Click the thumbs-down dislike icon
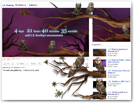This screenshot has width=134, height=103. (x=13, y=64)
